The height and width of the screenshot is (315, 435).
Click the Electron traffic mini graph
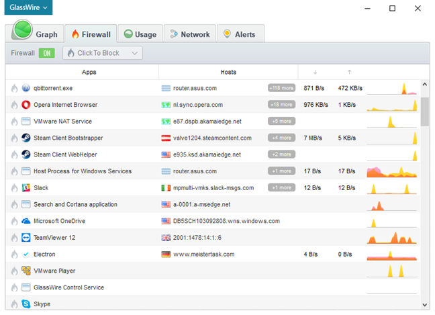coord(392,255)
